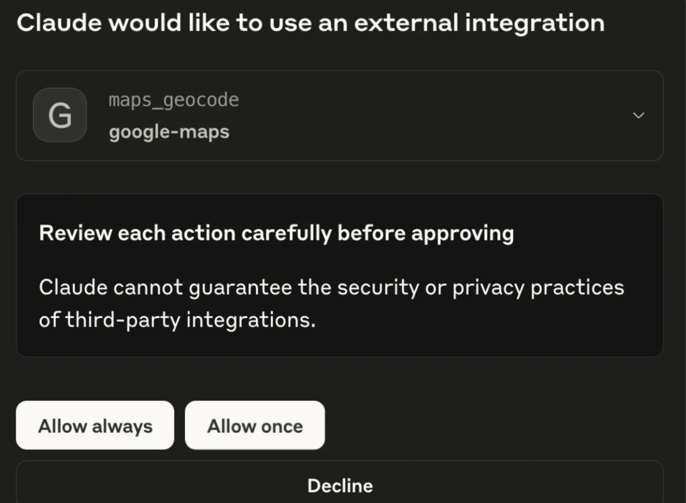
Task: Select the google-maps server label
Action: point(169,131)
